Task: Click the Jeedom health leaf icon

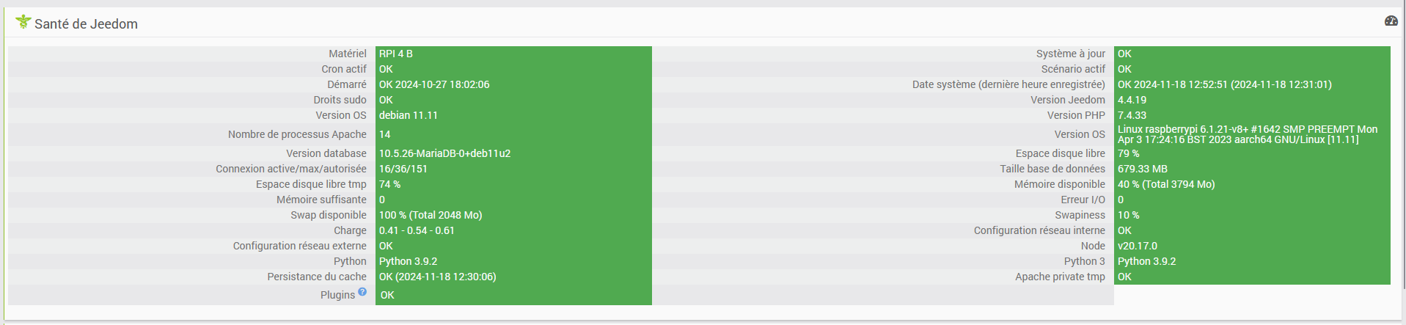Action: pos(23,22)
